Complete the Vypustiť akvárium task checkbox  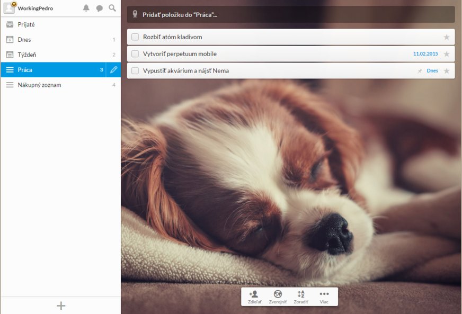[x=135, y=71]
